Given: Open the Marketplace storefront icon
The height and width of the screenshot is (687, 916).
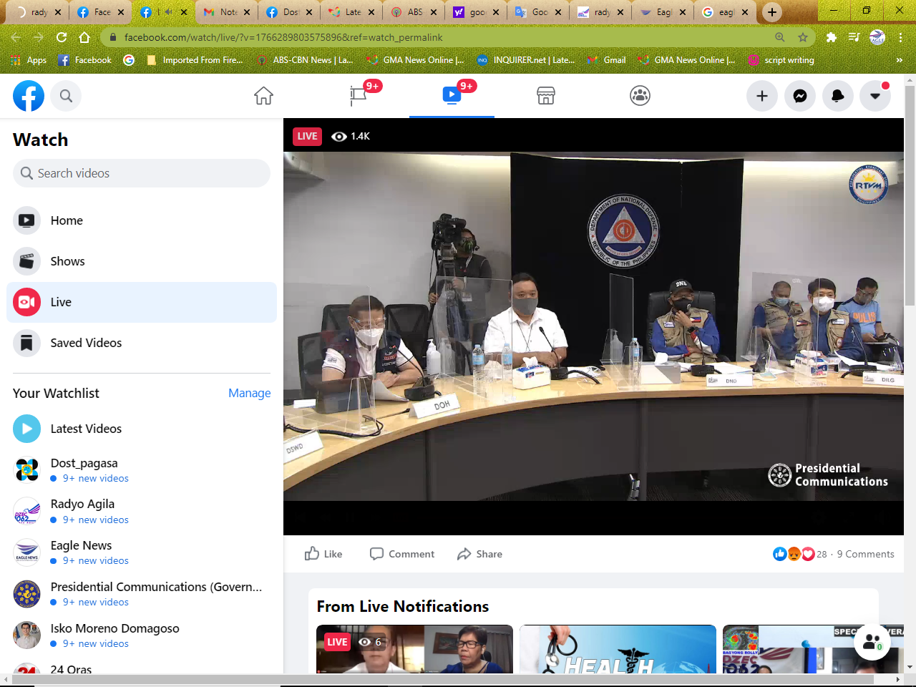Looking at the screenshot, I should point(546,96).
